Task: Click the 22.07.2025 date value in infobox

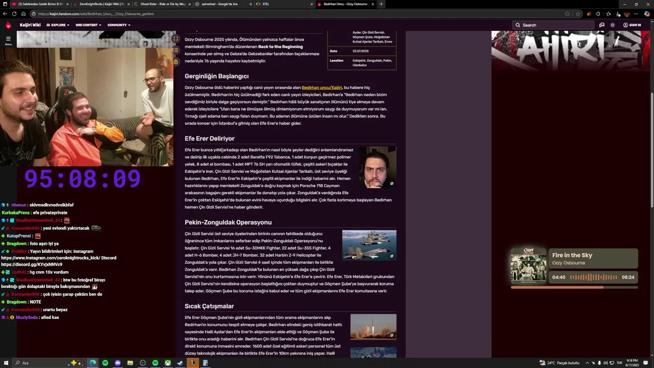Action: 360,51
